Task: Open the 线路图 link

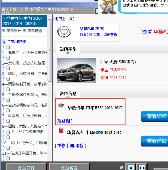Action: click(63, 121)
